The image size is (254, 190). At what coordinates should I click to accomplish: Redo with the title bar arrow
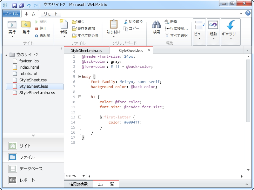[x=36, y=6]
